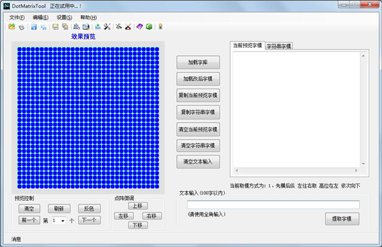Click the 刷新 refresh button
Screen dimensions: 382x247
(59, 209)
